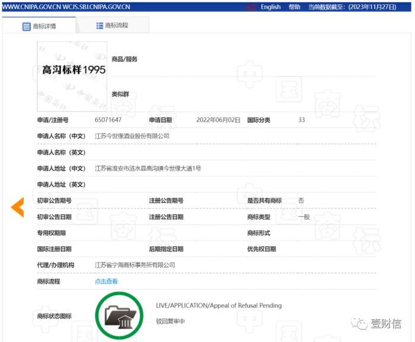
Task: Click the 商标详情 document icon
Action: pyautogui.click(x=26, y=27)
